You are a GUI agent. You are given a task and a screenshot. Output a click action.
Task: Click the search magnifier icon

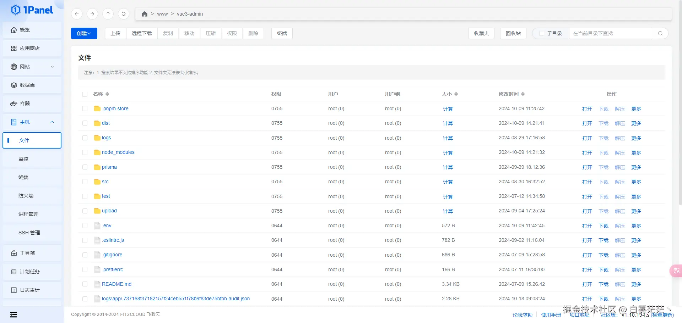[660, 33]
